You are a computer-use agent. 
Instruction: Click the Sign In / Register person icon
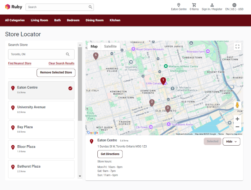(212, 5)
